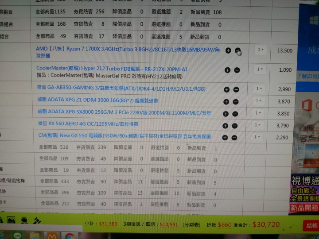Viewport: 319px width, 239px height.
Task: Click plus icon for GA-AB350-GAMING 3 motherboard
Action: [227, 89]
